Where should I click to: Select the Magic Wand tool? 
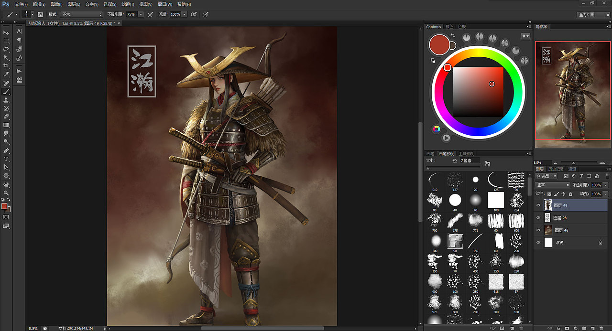click(6, 57)
